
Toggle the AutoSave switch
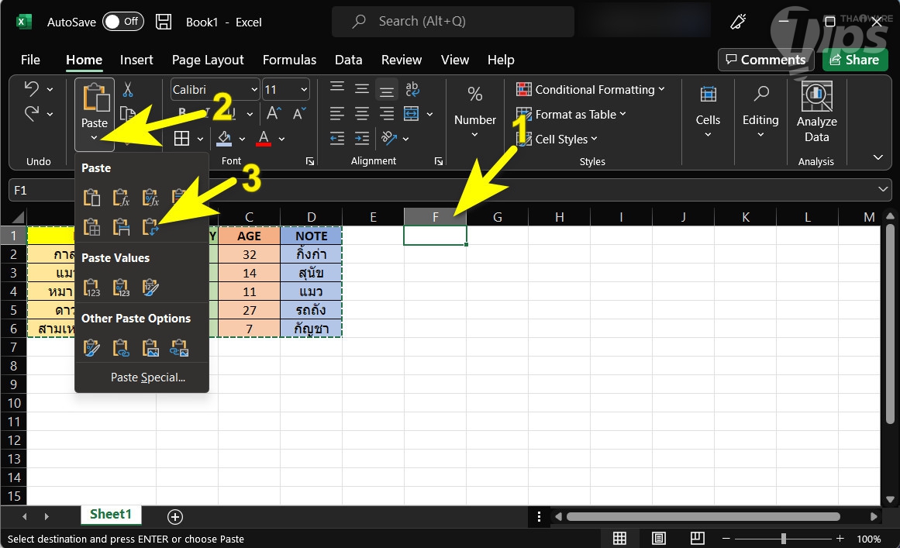[x=122, y=22]
